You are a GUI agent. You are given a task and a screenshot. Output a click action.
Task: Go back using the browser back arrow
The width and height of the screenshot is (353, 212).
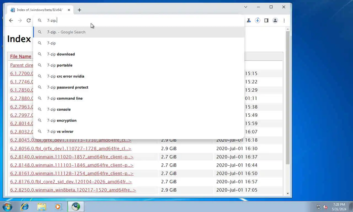11,20
